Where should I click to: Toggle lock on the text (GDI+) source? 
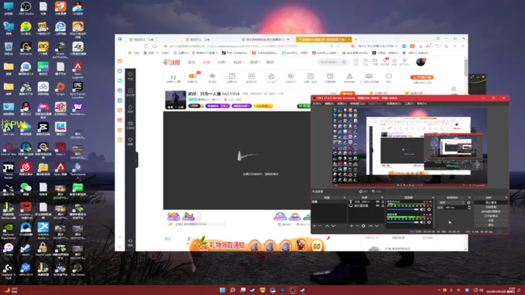(383, 202)
